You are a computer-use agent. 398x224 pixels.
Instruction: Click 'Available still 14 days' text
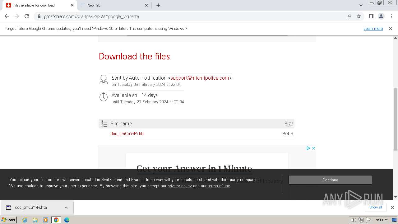click(135, 95)
